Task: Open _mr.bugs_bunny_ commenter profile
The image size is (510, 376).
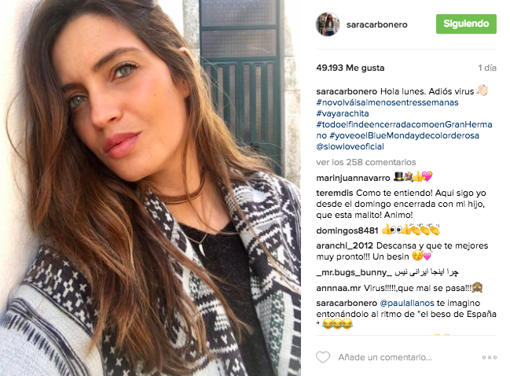Action: [x=354, y=272]
